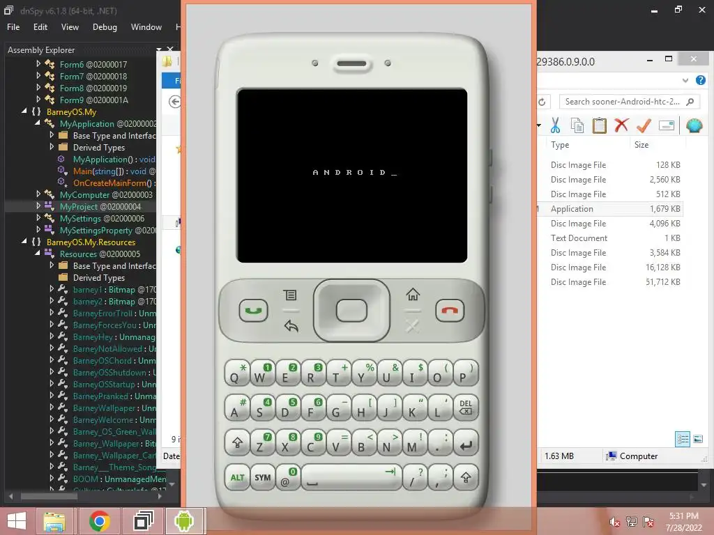This screenshot has width=714, height=535.
Task: Tap the Home key on the emulator
Action: [413, 295]
